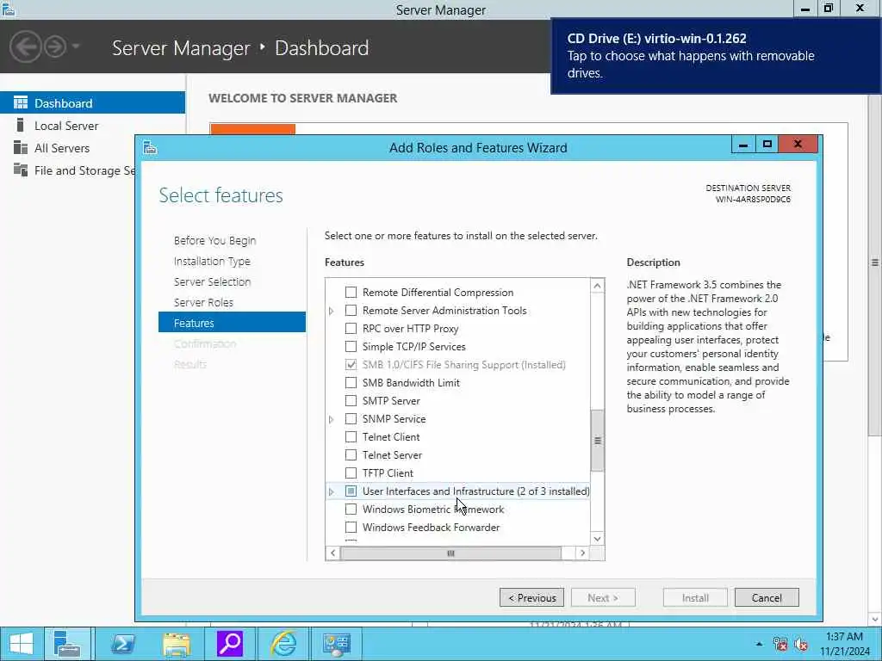Check Remote Server Administration Tools
This screenshot has height=661, width=882.
(351, 310)
